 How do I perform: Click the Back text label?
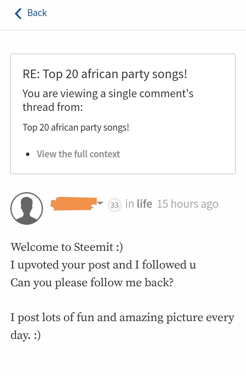click(x=37, y=13)
